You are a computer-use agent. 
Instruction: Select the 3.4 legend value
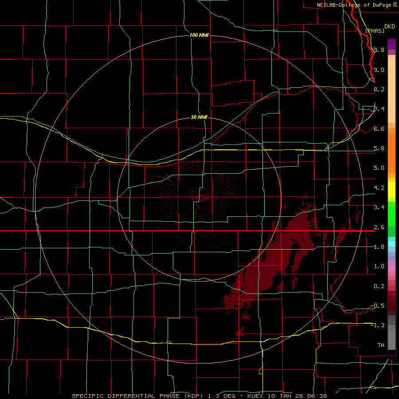pos(379,207)
